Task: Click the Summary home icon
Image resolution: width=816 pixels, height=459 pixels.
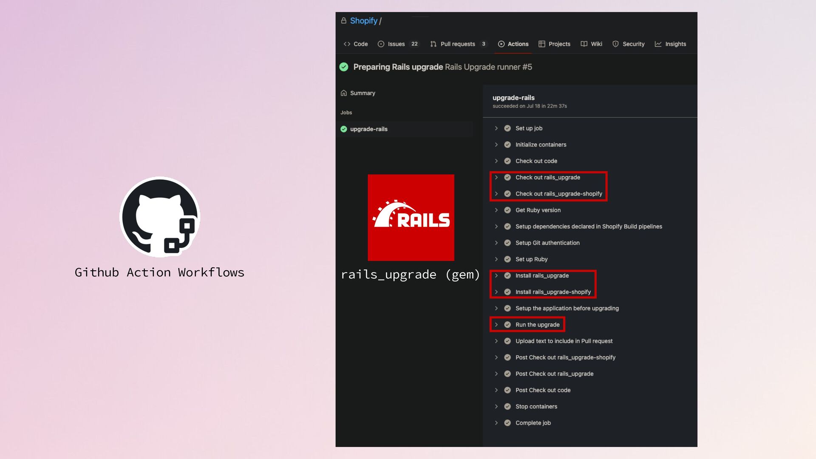Action: (x=343, y=93)
